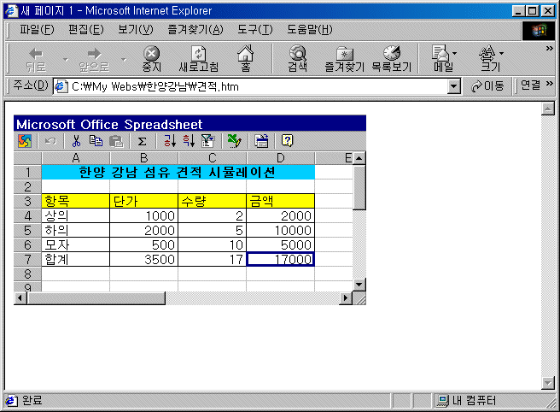Select the cyan title cell 한양 강남 섬유 견적 시뮬레이션

pos(178,173)
